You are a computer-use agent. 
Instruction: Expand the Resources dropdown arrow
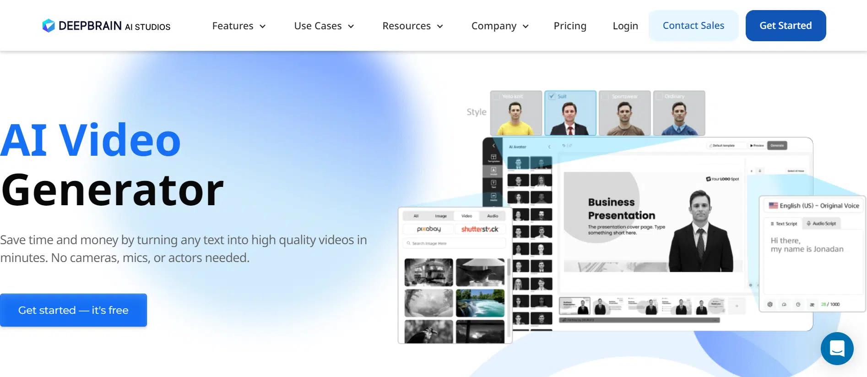coord(440,27)
